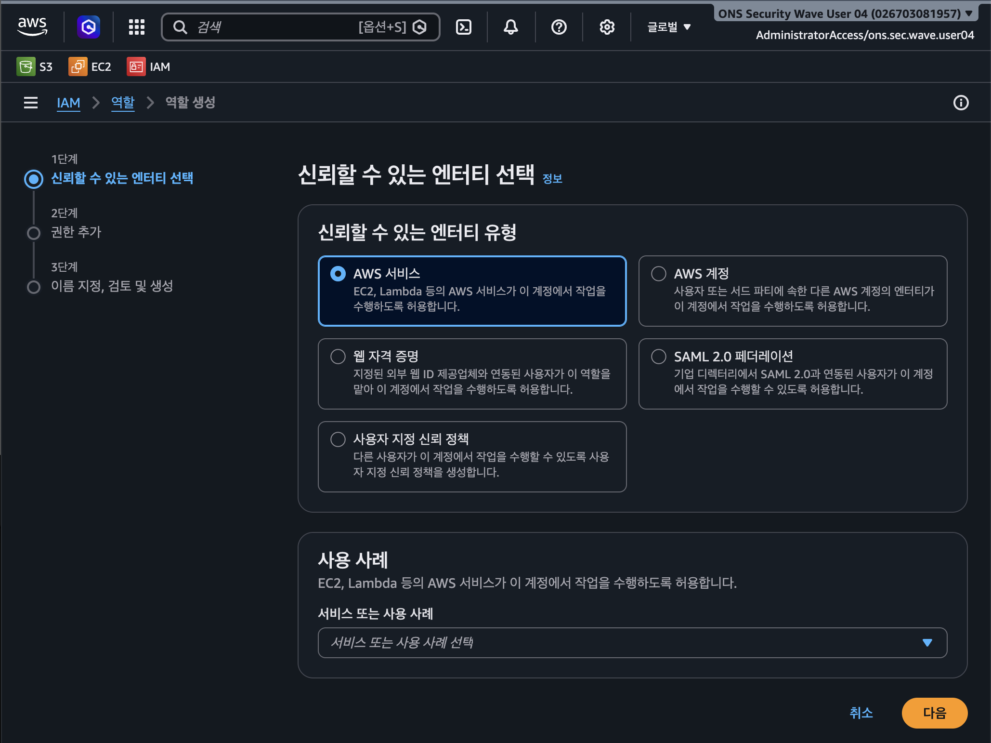The height and width of the screenshot is (743, 991).
Task: Open notifications bell
Action: point(511,27)
